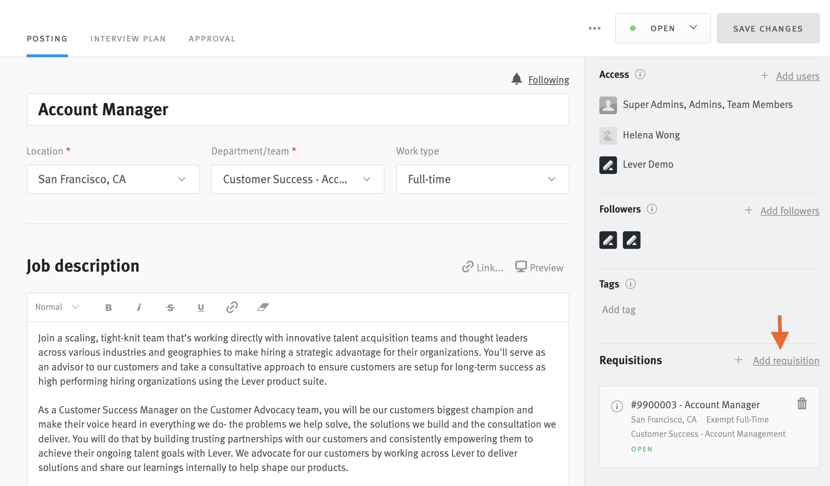Open the Approval tab
830x486 pixels.
pyautogui.click(x=212, y=38)
